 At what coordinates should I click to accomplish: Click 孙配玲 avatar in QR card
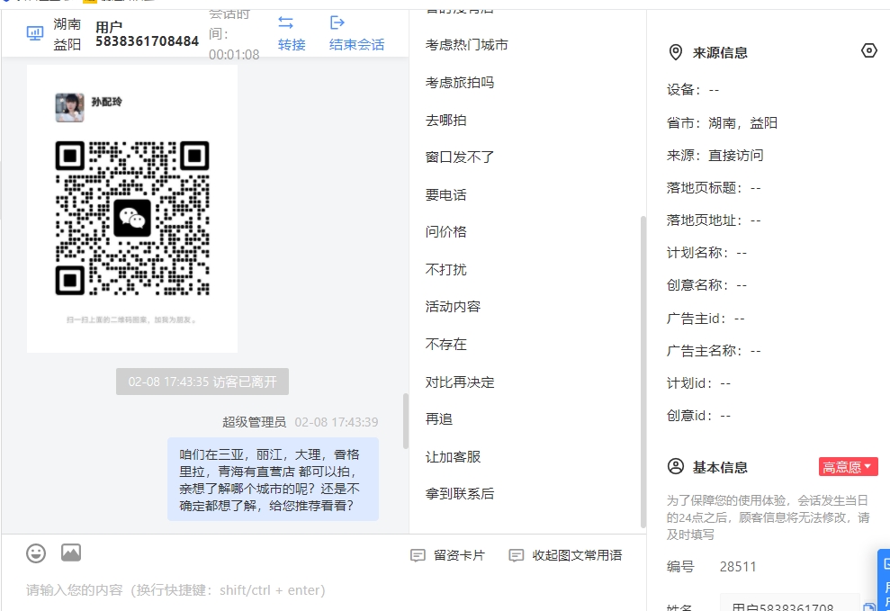70,107
